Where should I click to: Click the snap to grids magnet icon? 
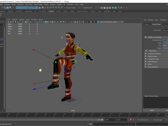48,8
